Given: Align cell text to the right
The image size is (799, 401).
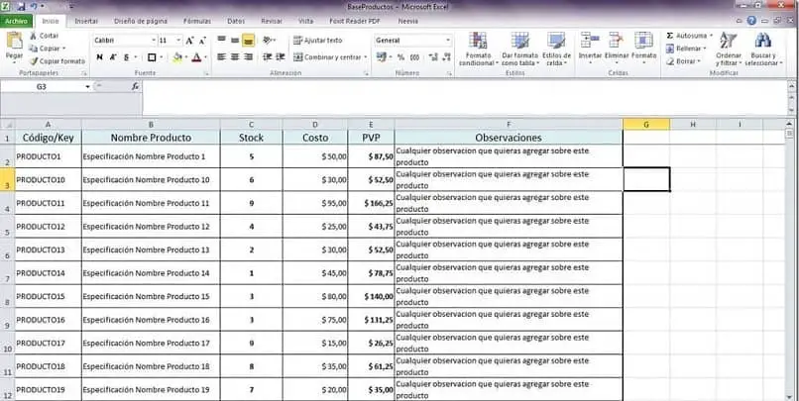Looking at the screenshot, I should coord(248,57).
